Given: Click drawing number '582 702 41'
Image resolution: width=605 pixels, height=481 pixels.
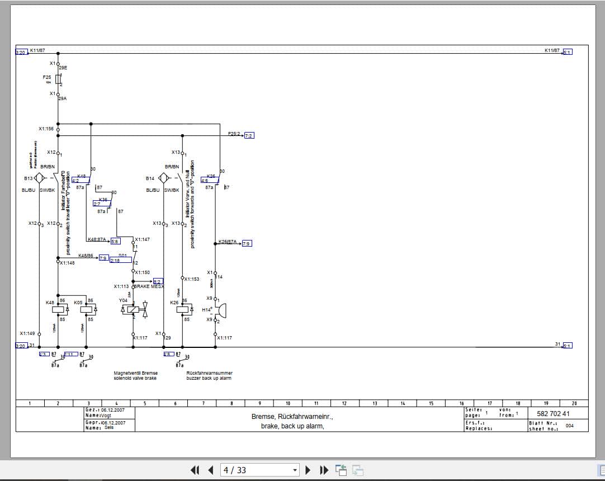Looking at the screenshot, I should point(553,413).
